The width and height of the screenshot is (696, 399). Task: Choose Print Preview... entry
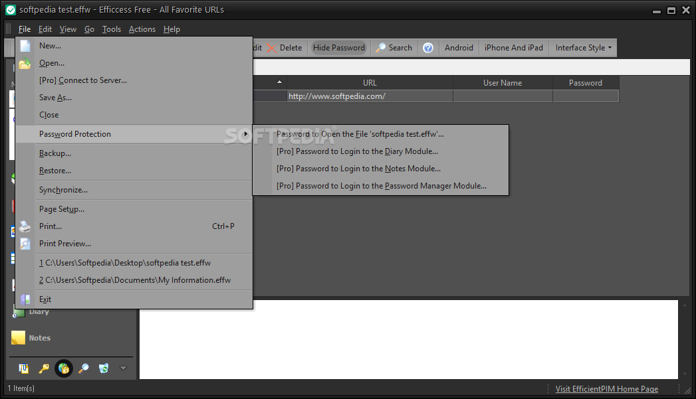[134, 244]
